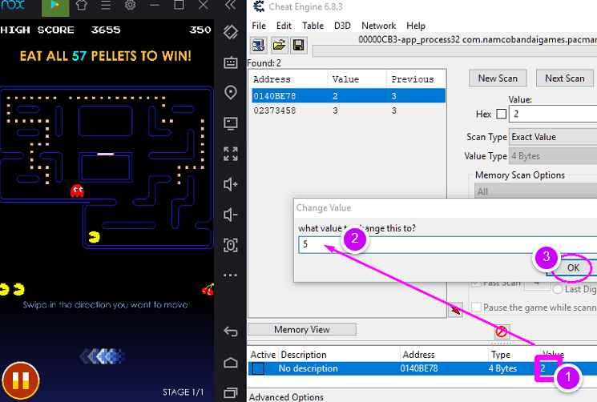Select found address 0140BE78 row

point(349,96)
